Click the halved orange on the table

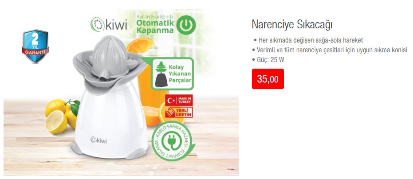click(150, 115)
